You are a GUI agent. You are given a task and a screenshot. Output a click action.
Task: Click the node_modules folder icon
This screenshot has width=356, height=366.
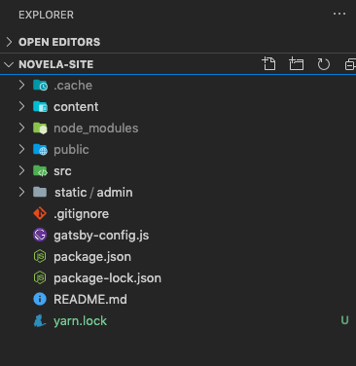point(40,128)
